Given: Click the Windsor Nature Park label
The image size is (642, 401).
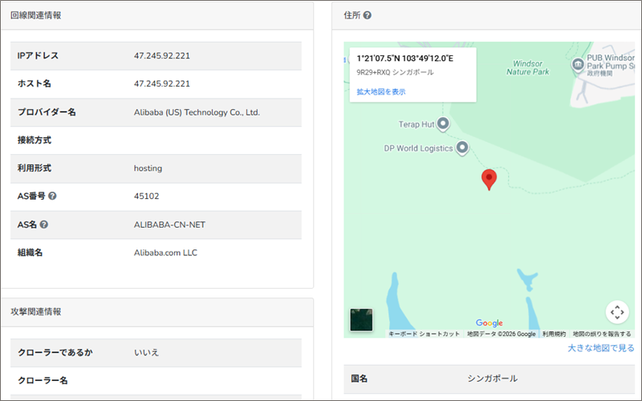Looking at the screenshot, I should tap(528, 67).
